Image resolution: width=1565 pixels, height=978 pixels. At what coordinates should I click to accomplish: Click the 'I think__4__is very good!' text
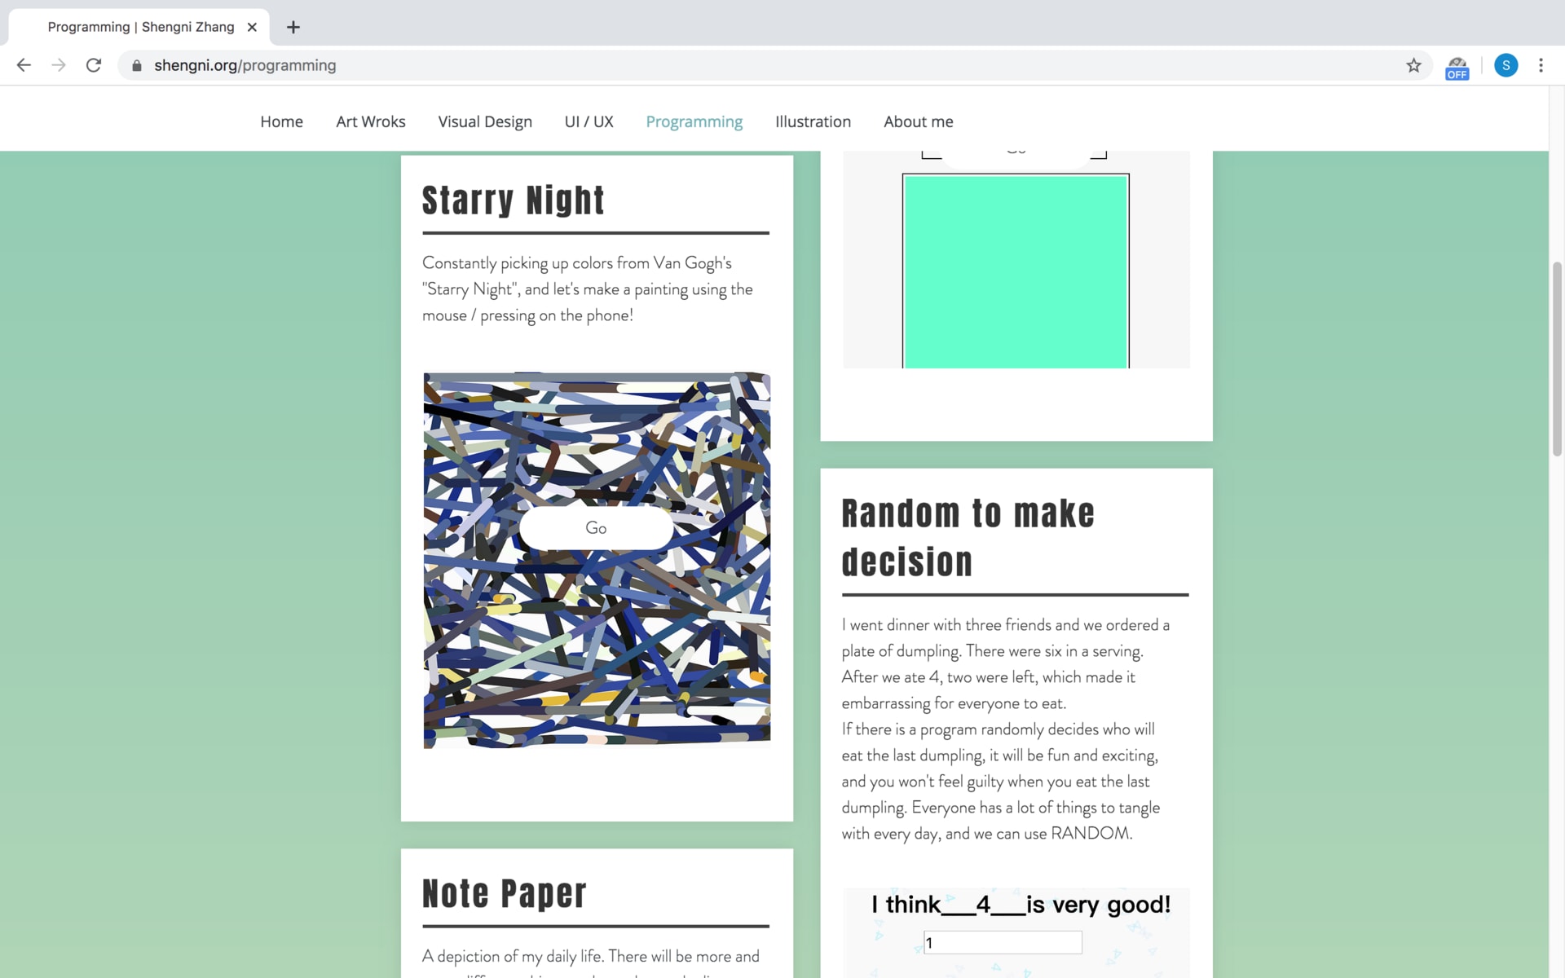(x=1021, y=905)
